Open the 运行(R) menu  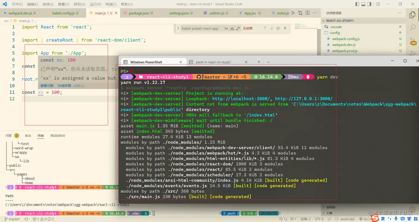click(x=95, y=4)
